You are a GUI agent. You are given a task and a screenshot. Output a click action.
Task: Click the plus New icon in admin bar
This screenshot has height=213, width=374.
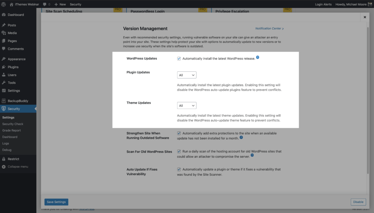56,4
